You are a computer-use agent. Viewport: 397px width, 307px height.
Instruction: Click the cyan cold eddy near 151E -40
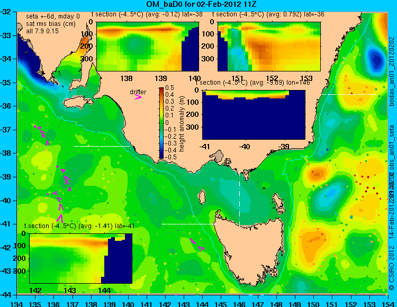[x=329, y=194]
